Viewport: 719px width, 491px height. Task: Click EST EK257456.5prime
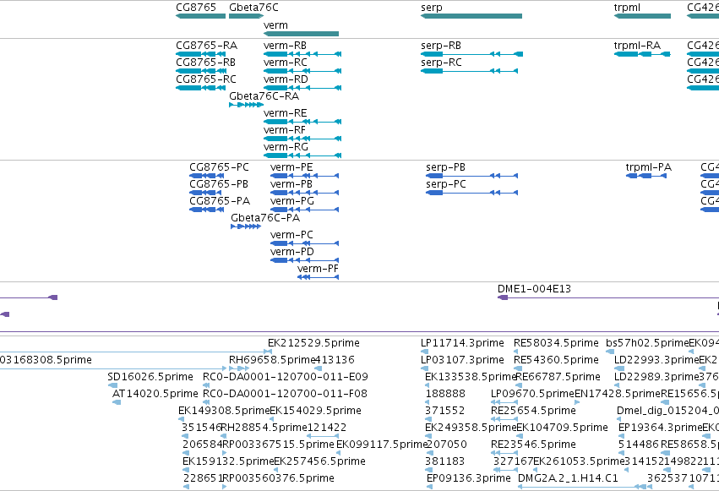point(276,470)
